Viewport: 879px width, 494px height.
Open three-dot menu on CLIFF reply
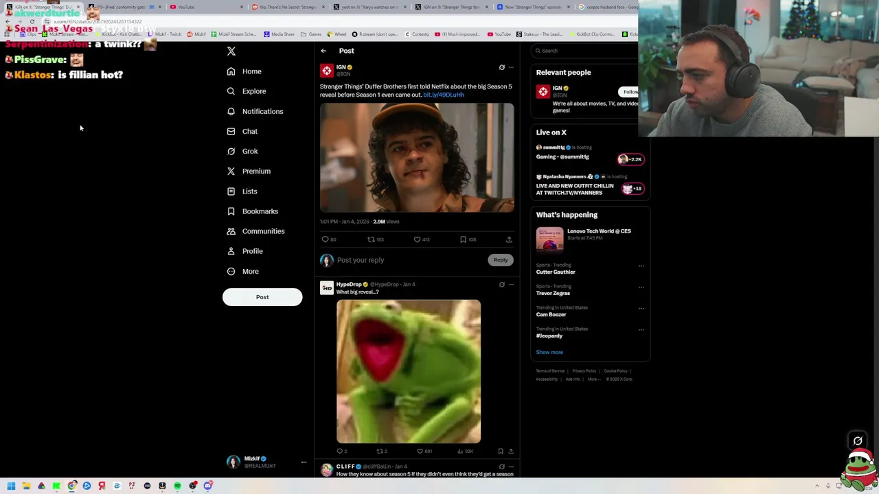pyautogui.click(x=510, y=467)
